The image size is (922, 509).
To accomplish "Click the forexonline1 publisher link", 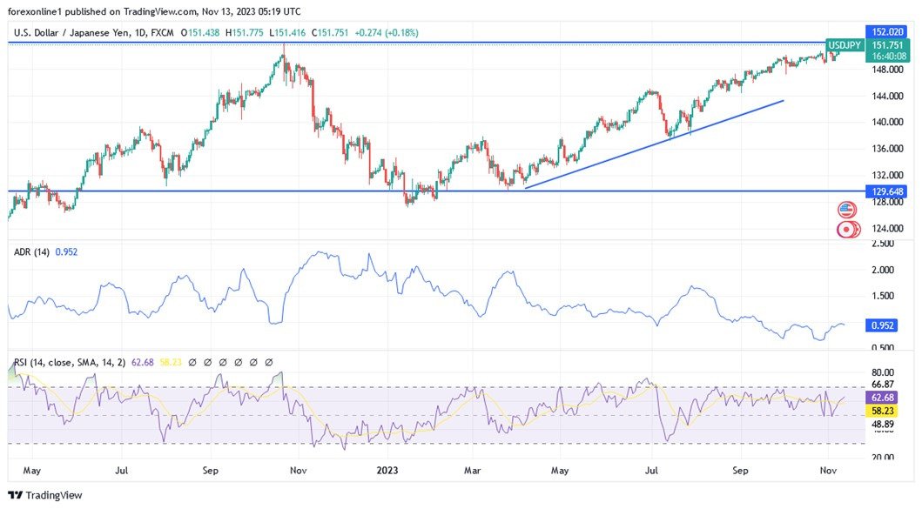I will pos(35,11).
